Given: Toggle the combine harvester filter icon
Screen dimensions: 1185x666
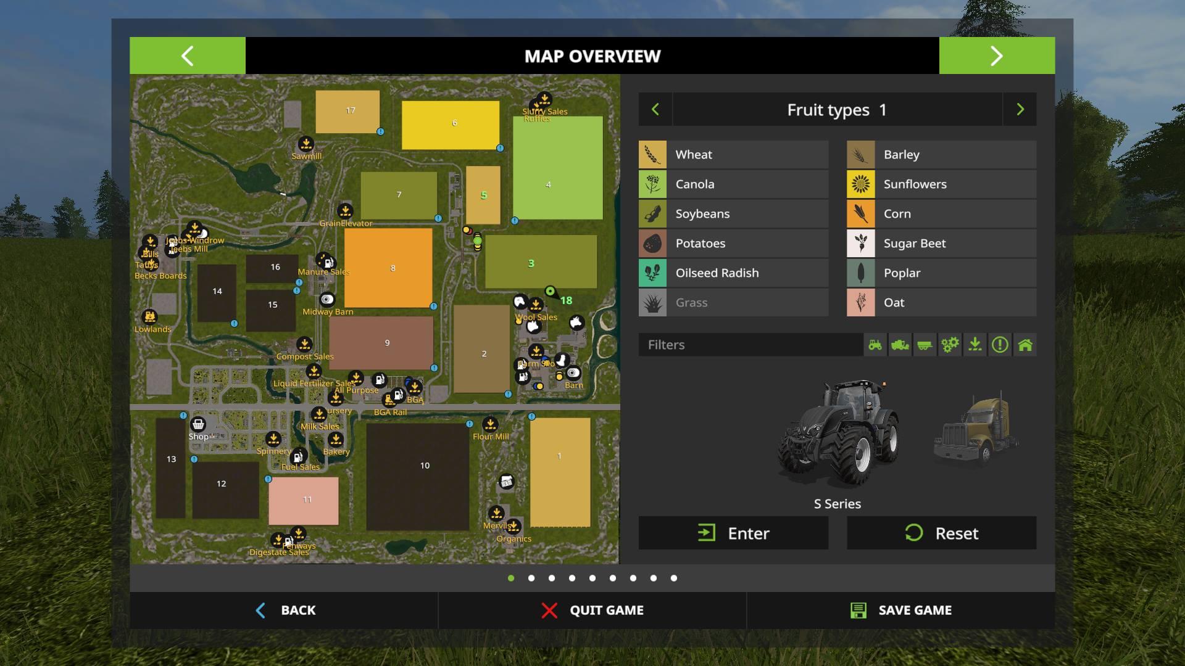Looking at the screenshot, I should click(x=900, y=345).
